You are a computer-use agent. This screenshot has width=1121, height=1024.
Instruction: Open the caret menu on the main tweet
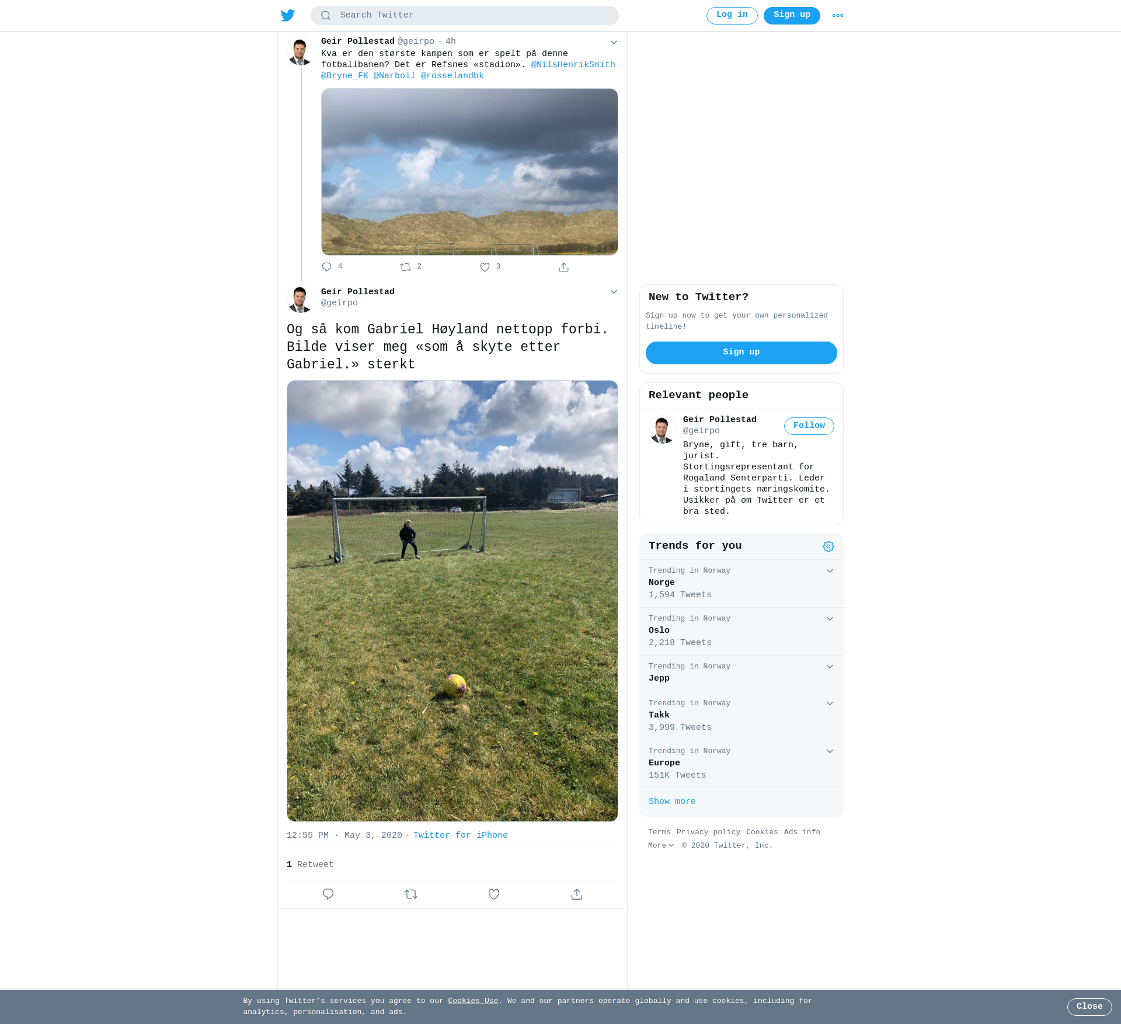click(614, 292)
